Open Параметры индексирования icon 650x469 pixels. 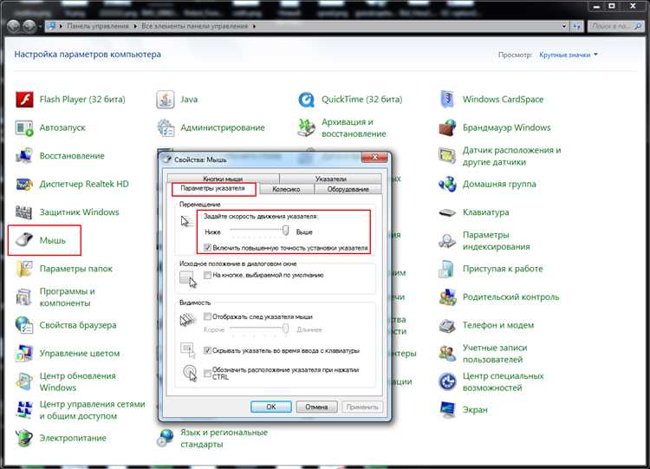(447, 240)
